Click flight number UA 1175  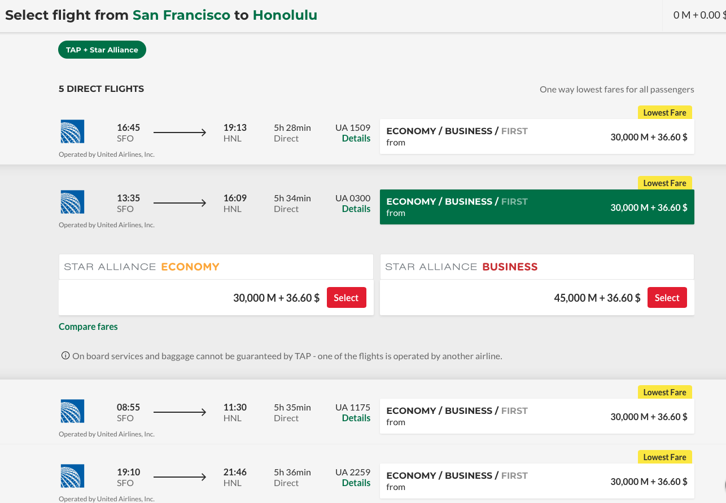tap(353, 407)
